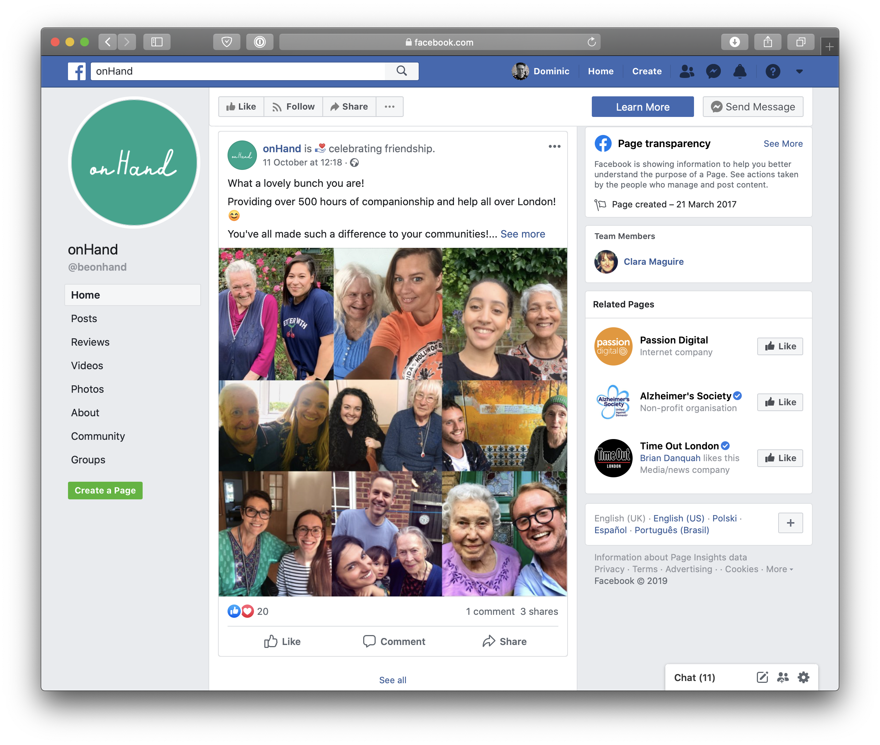Like the Alzheimer's Society page

(780, 402)
